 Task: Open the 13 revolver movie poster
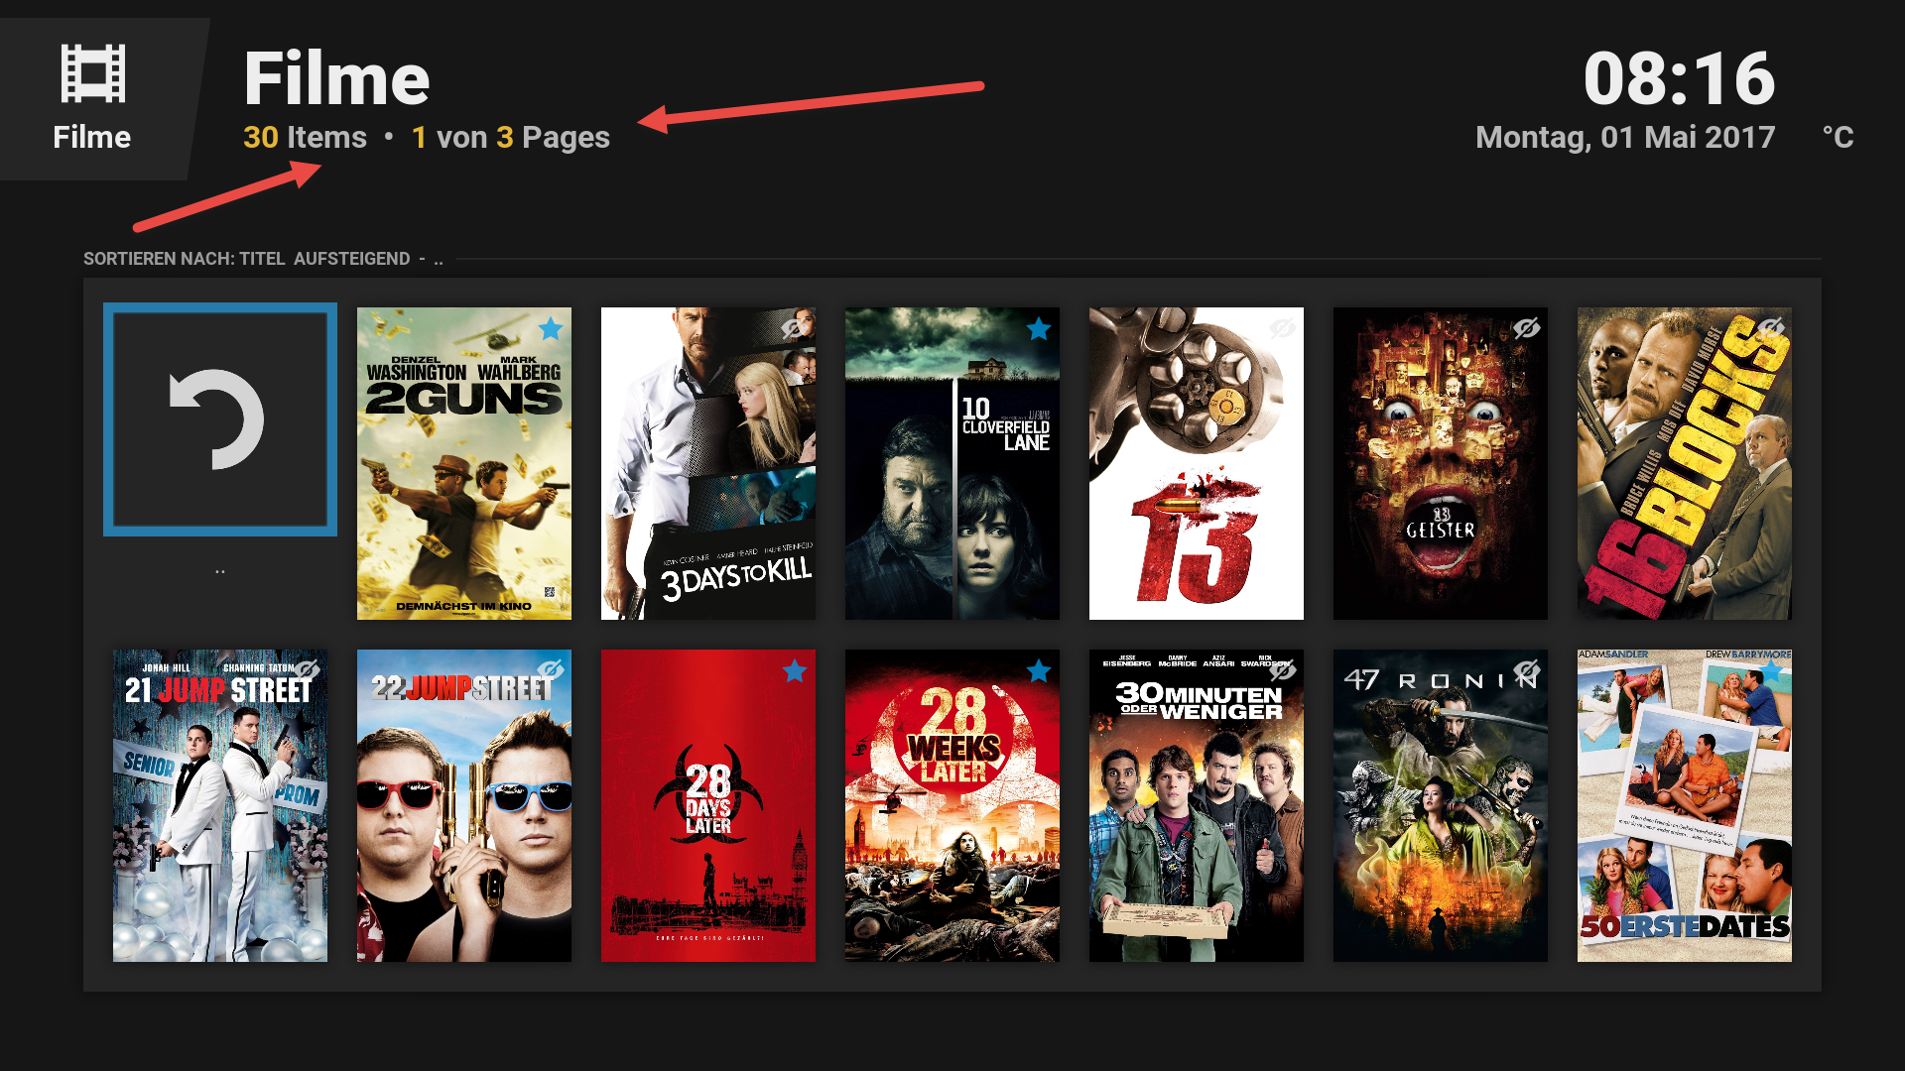pos(1197,463)
